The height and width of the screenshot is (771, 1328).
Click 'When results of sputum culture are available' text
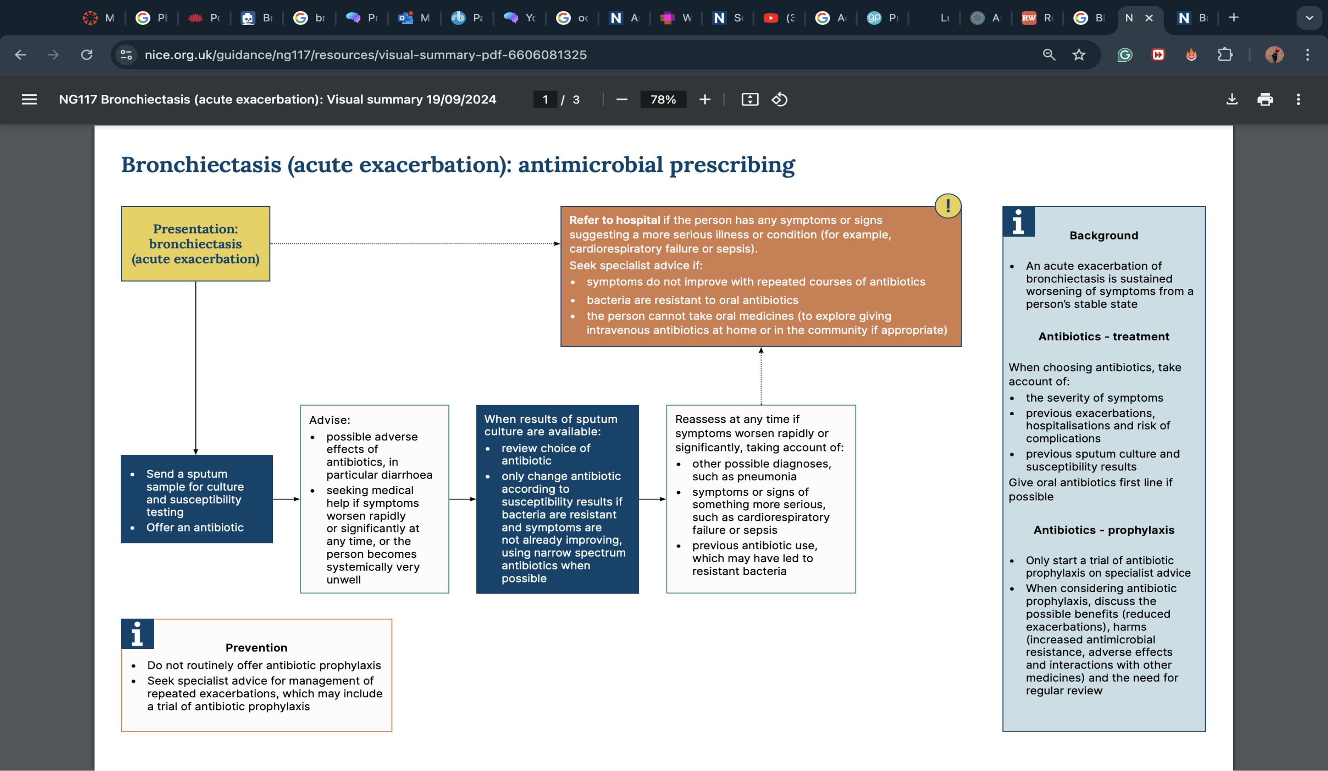(x=551, y=425)
